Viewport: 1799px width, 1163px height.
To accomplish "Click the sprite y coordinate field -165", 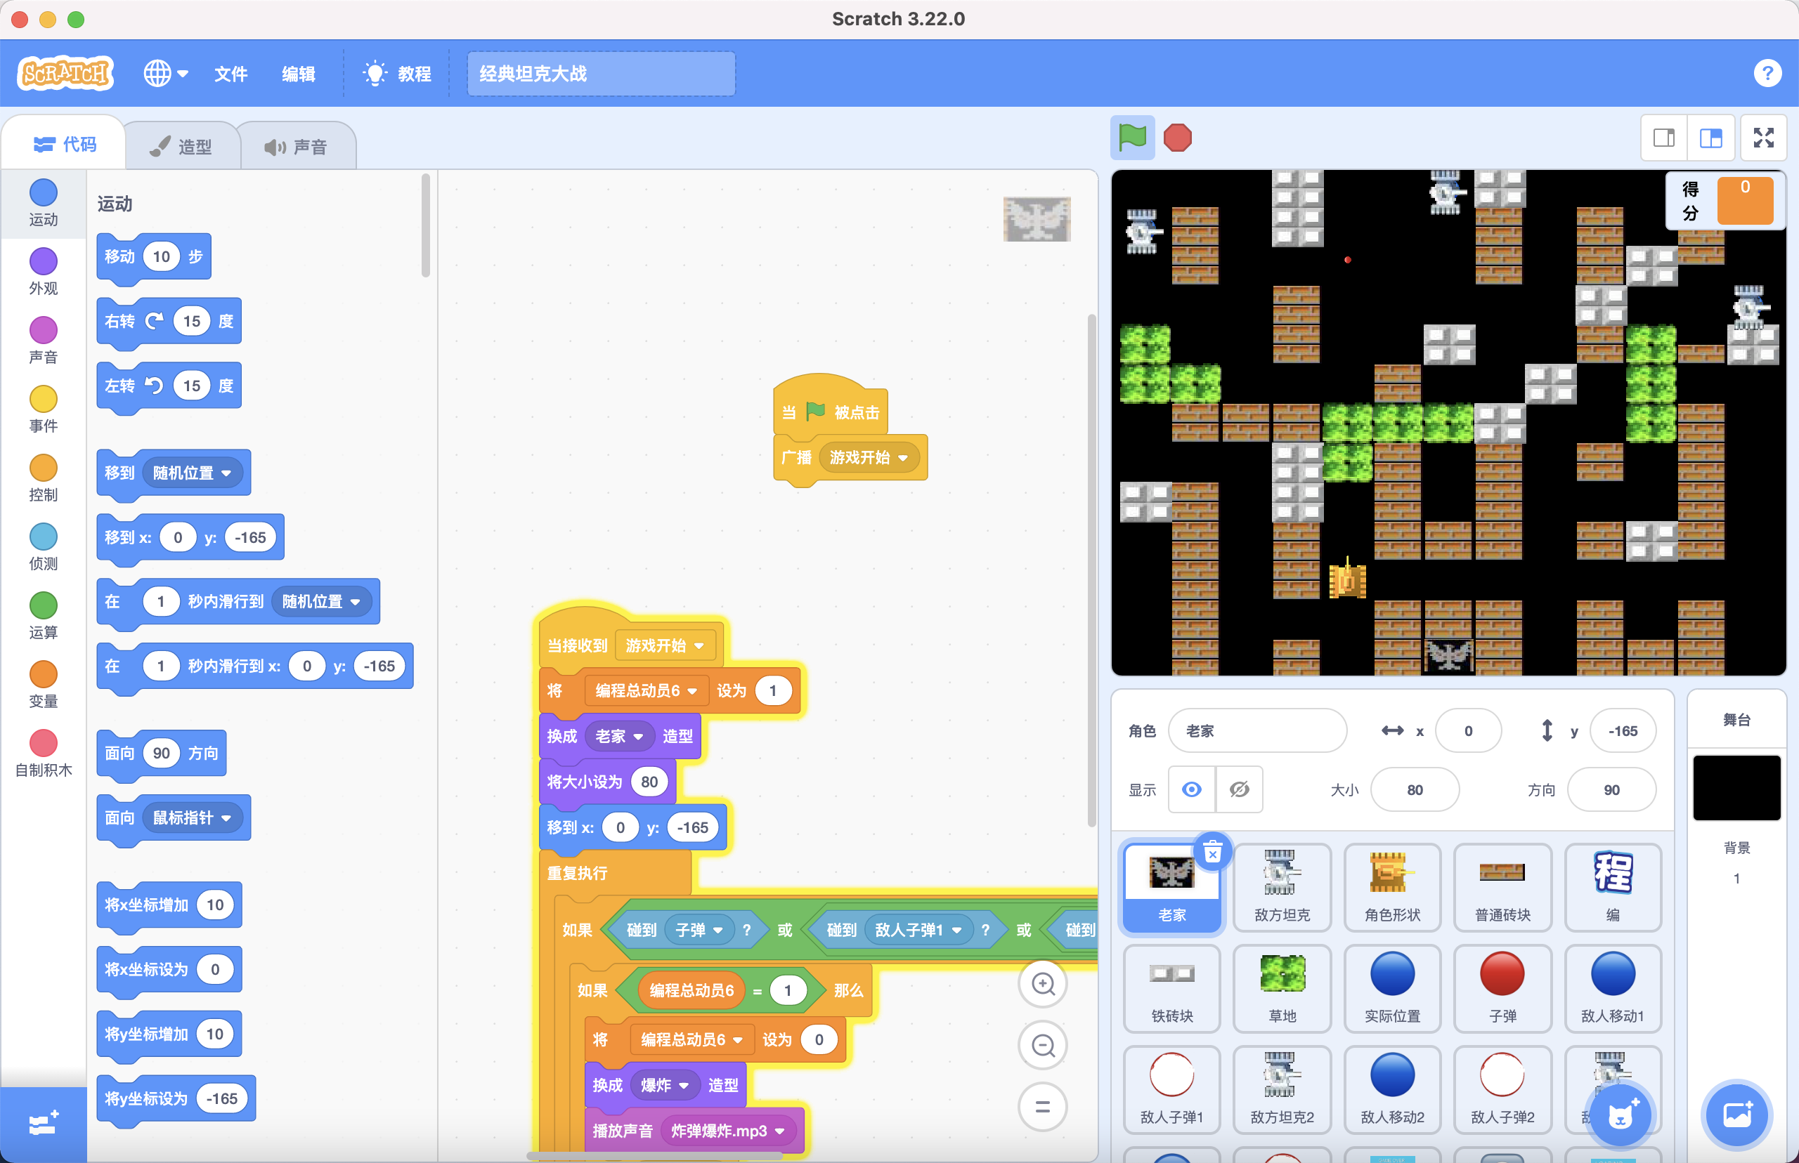I will coord(1622,730).
